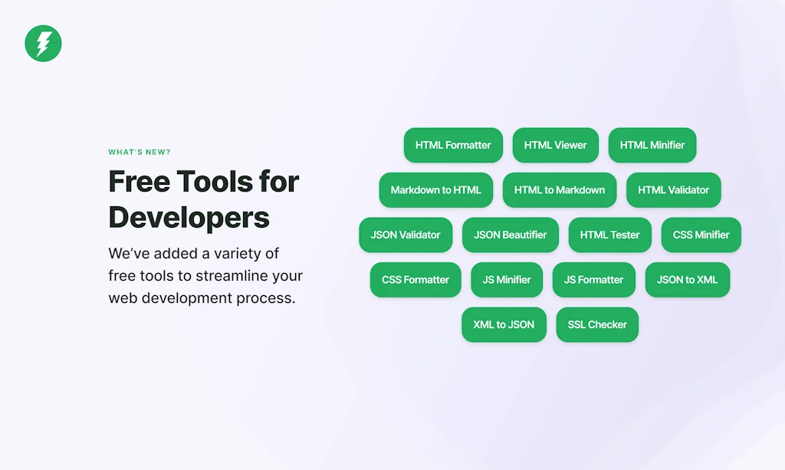785x470 pixels.
Task: Open the JS Minifier tool
Action: pos(507,280)
